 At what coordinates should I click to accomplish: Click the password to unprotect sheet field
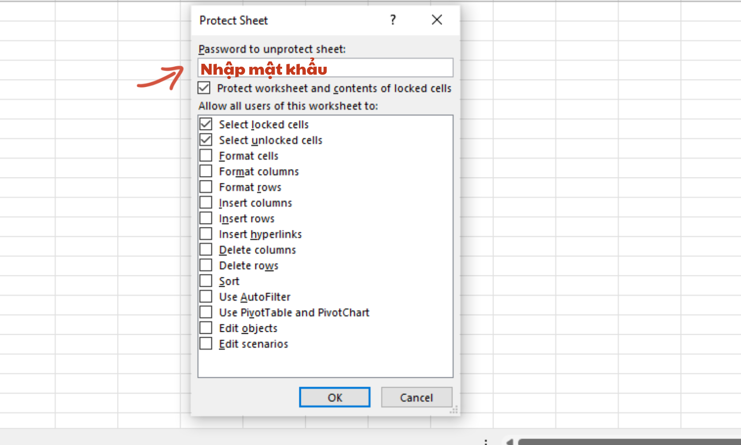[325, 68]
